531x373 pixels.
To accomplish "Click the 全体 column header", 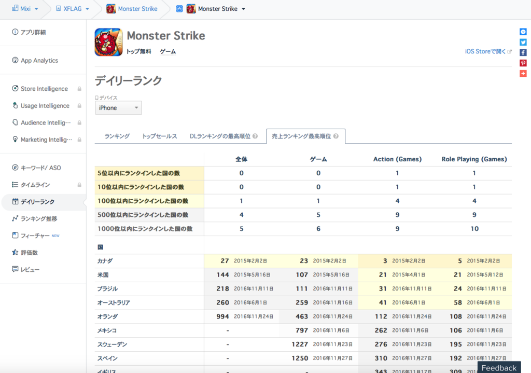I will click(x=242, y=159).
